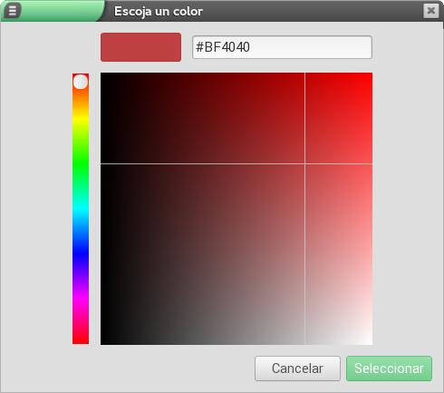This screenshot has height=393, width=444.
Task: Confirm with the Seleccionar button
Action: point(389,368)
